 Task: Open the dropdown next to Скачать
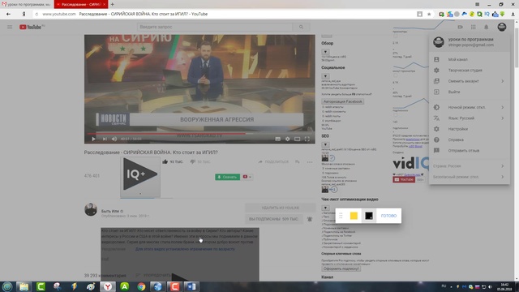(x=247, y=177)
